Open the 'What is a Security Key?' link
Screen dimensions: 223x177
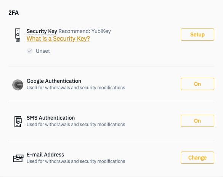click(58, 38)
